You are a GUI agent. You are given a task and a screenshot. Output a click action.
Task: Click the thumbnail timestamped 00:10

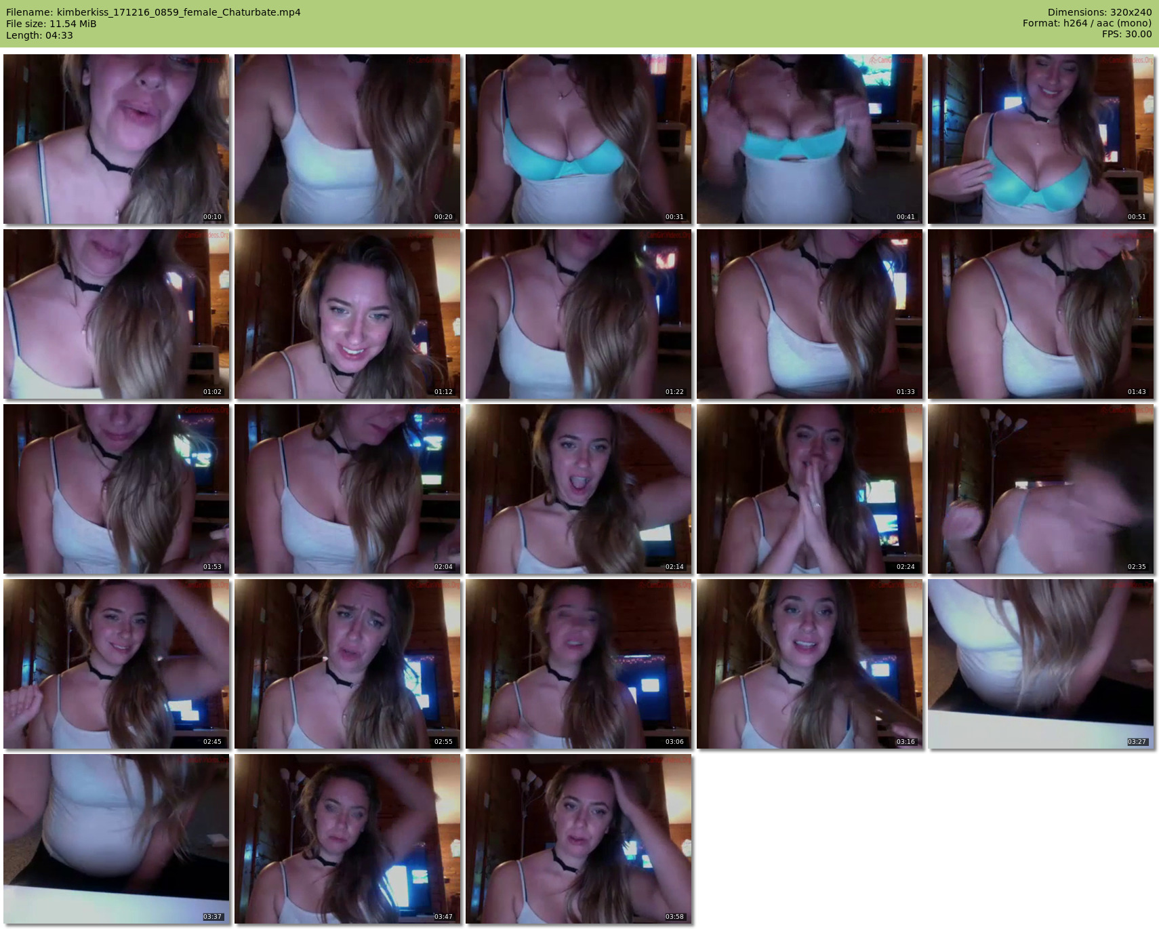(116, 139)
